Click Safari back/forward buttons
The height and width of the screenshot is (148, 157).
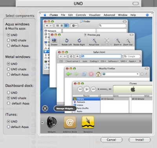coord(62,56)
